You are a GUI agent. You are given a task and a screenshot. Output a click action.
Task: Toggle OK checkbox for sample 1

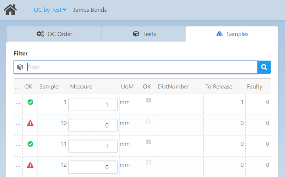point(149,100)
